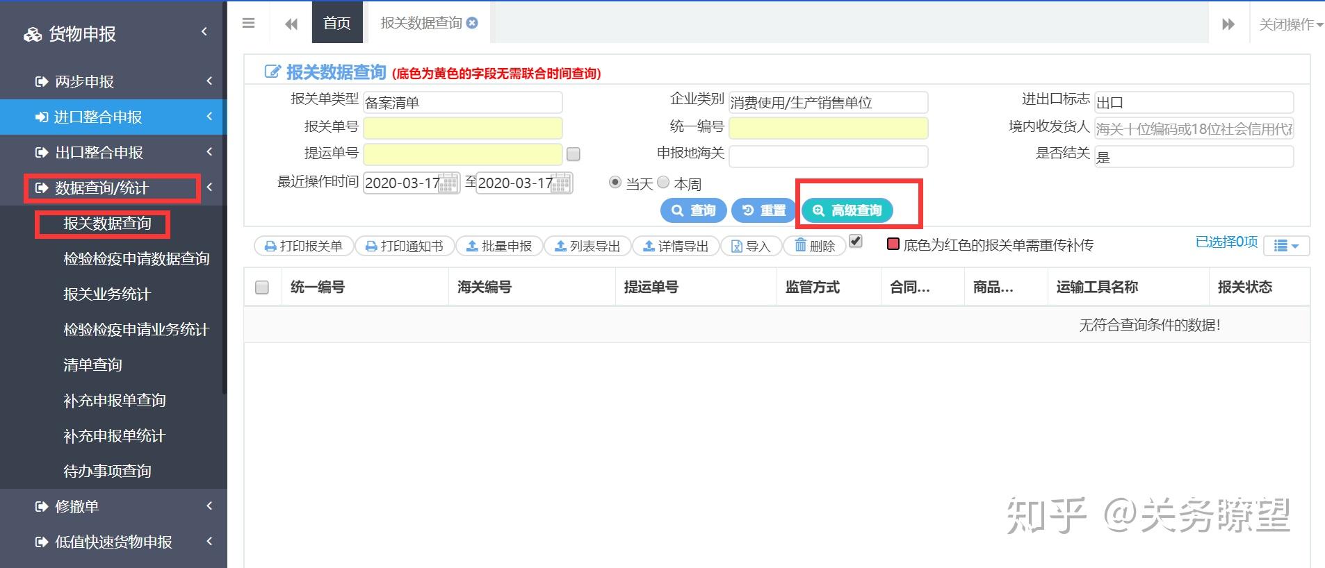Viewport: 1325px width, 568px height.
Task: Switch to the 首页 tab
Action: (x=337, y=23)
